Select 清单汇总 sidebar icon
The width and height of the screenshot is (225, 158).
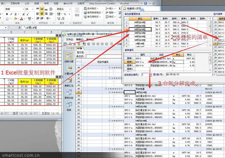[69, 82]
